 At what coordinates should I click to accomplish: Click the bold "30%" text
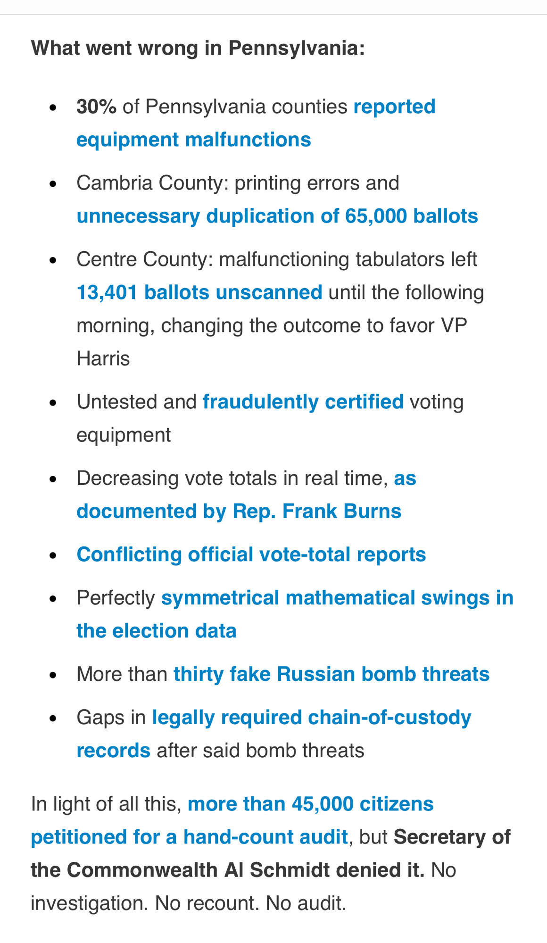(96, 107)
